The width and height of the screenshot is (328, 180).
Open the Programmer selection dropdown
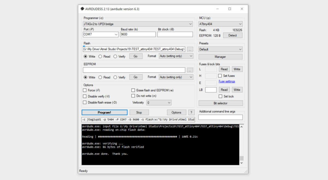point(138,24)
